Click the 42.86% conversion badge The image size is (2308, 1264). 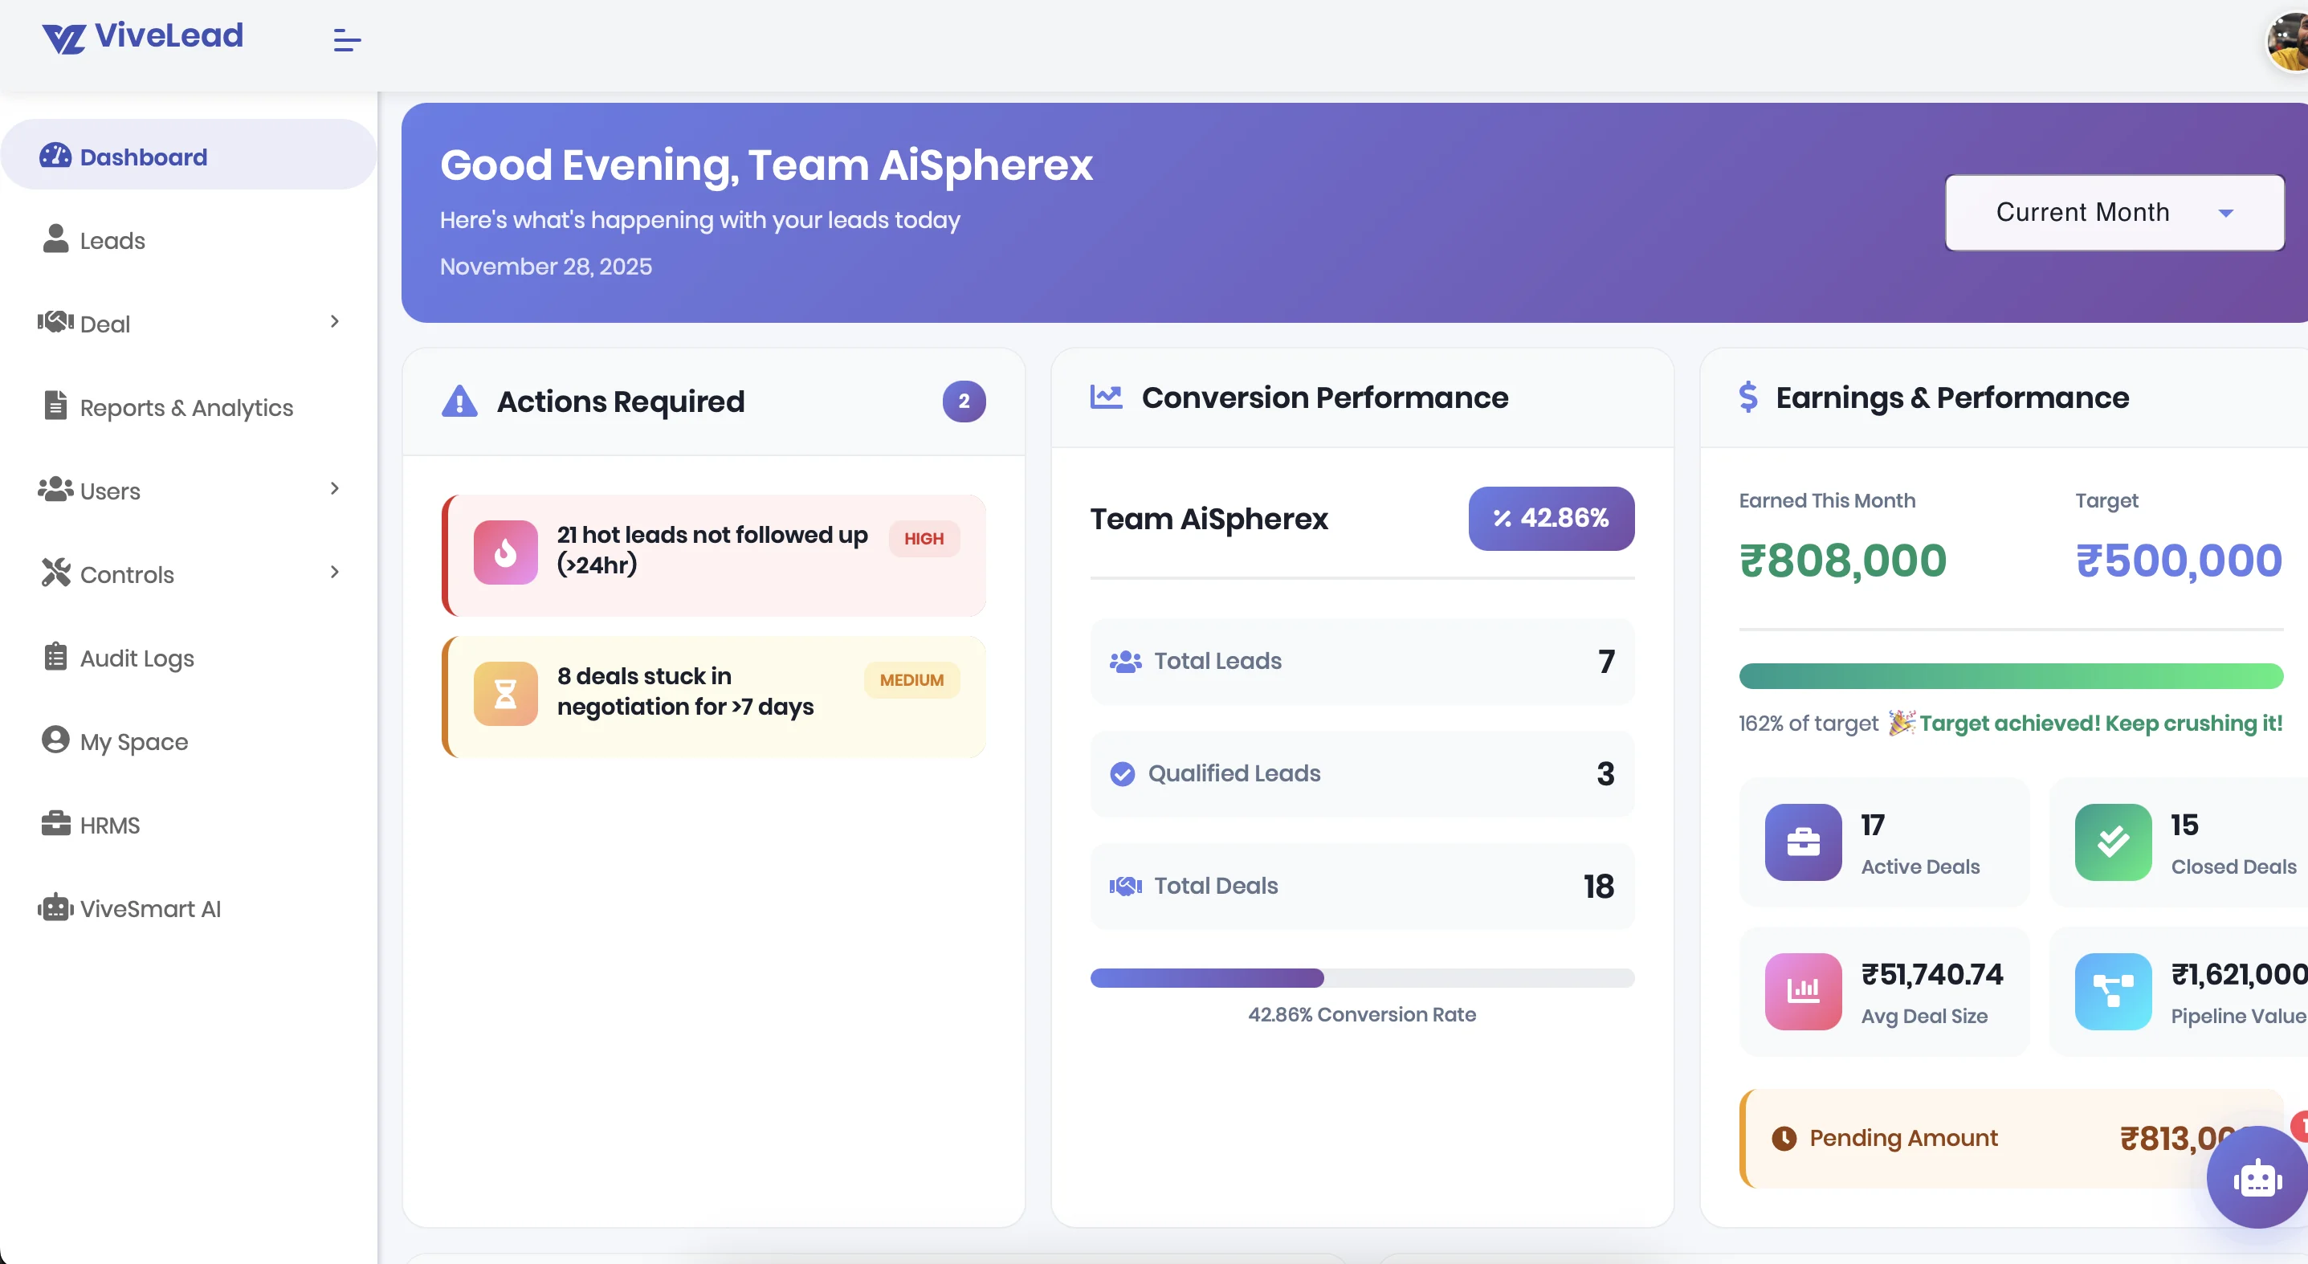pos(1551,518)
